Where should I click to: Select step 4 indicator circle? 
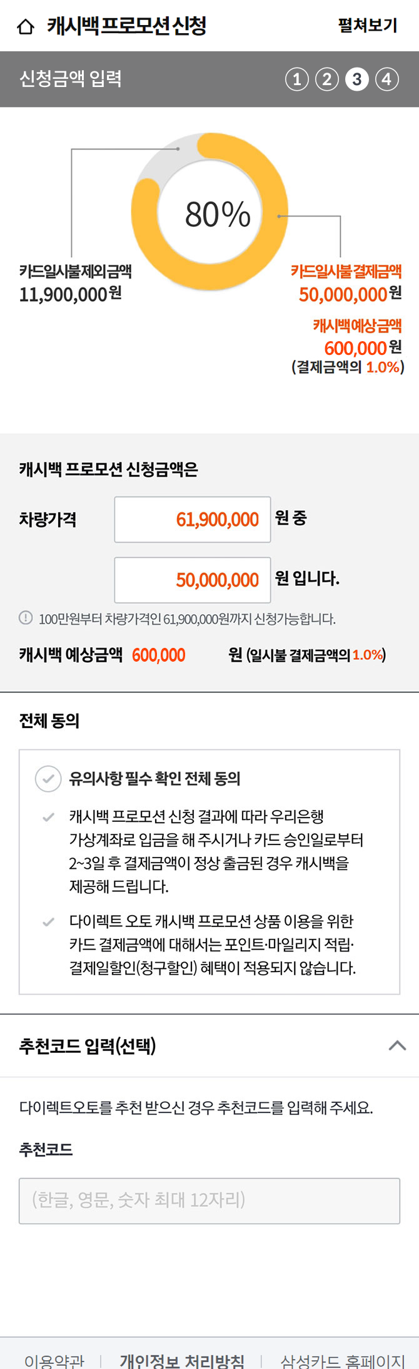[387, 79]
